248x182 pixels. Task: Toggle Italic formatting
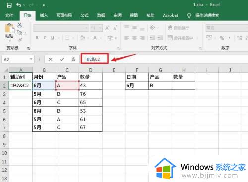[x=45, y=38]
